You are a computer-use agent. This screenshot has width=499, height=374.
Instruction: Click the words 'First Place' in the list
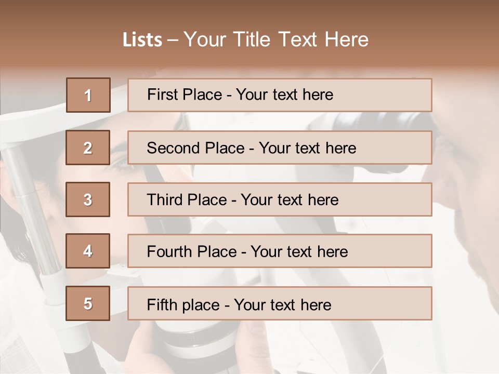tap(185, 95)
